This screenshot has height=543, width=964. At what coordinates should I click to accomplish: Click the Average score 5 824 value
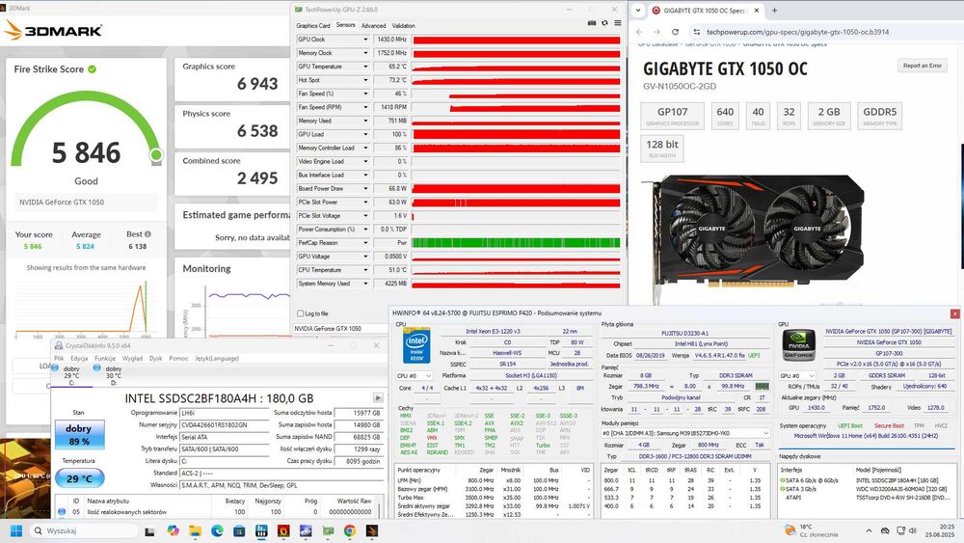click(86, 247)
